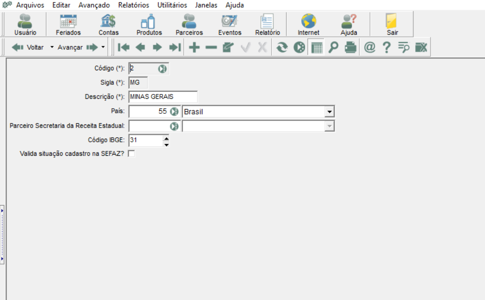Toggle Valida situação cadastro na SEFAZ checkbox
485x300 pixels.
(131, 154)
